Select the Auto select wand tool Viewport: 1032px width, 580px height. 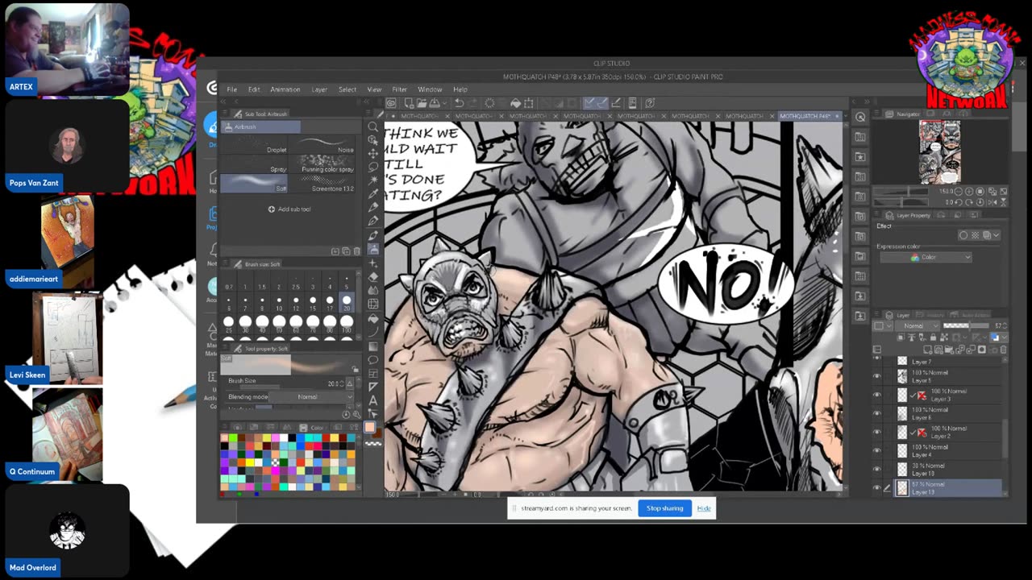[373, 180]
